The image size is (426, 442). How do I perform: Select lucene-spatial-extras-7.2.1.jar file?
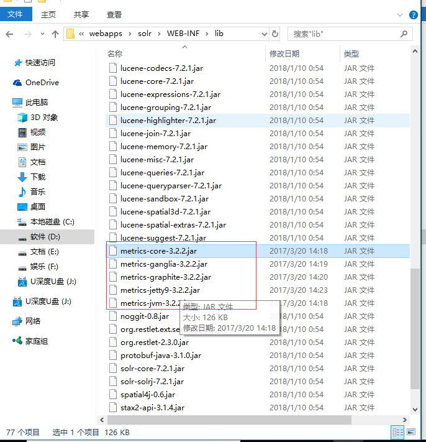tap(173, 225)
